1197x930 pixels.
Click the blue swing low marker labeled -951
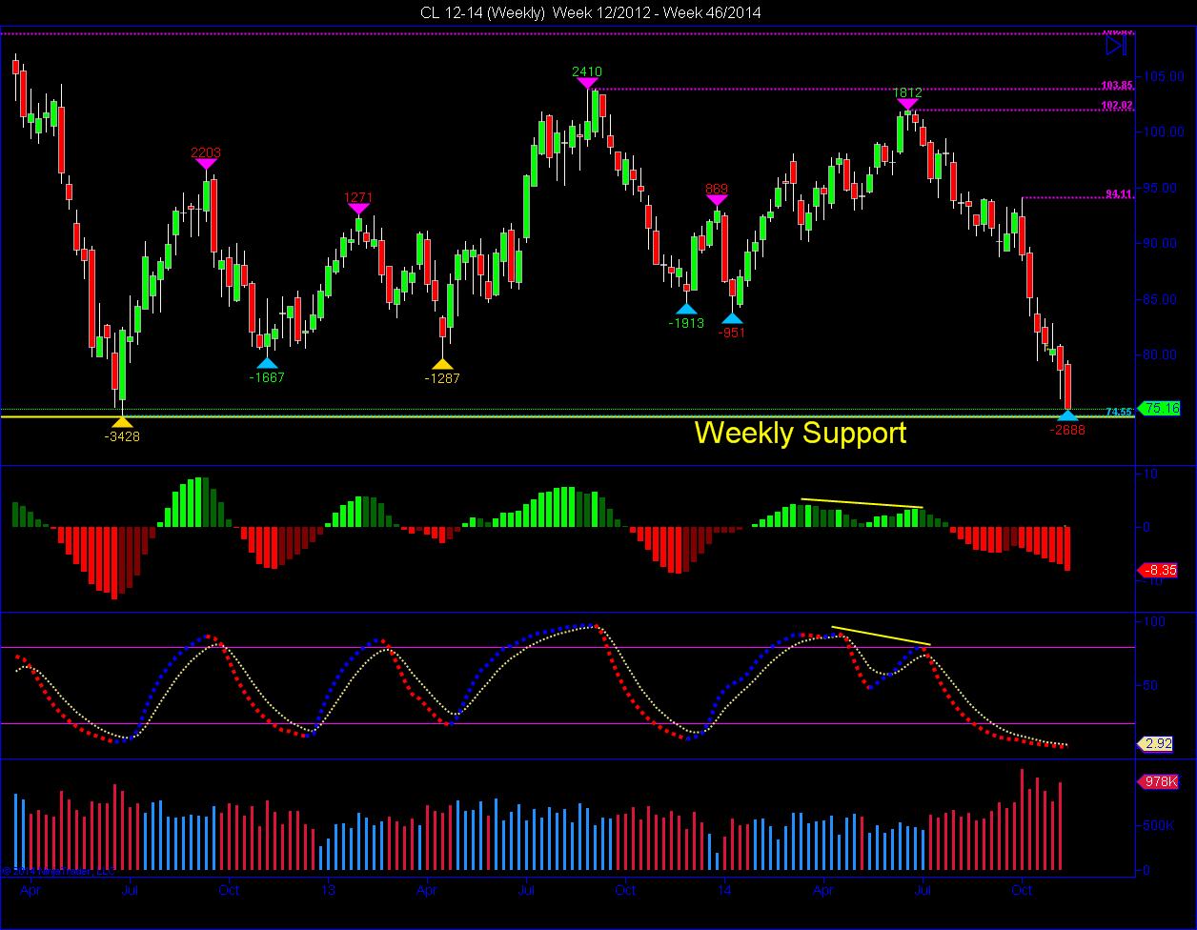point(732,319)
